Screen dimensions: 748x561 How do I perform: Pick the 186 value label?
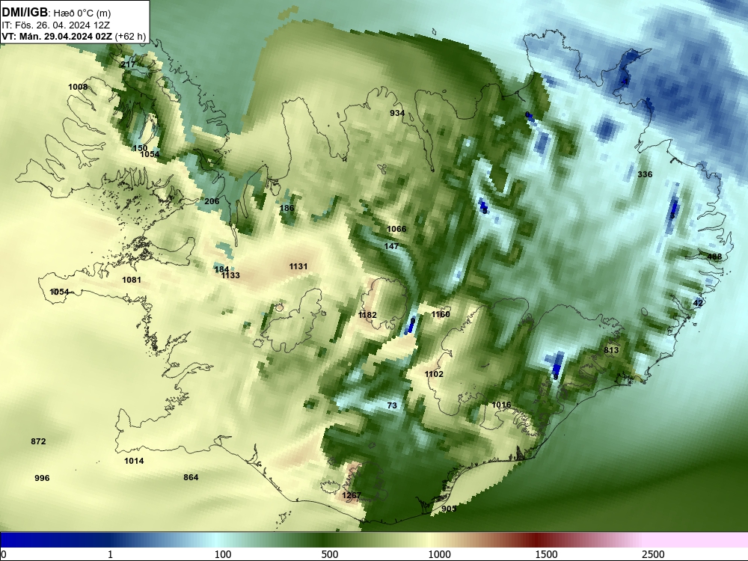click(286, 208)
